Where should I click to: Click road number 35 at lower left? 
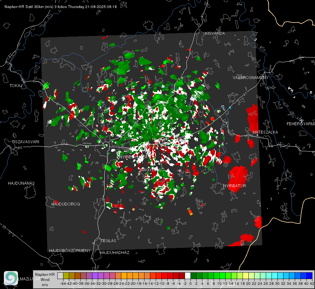pyautogui.click(x=4, y=227)
